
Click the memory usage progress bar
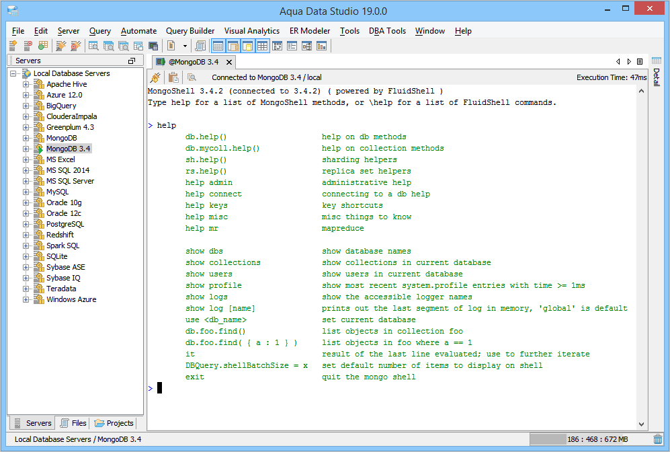pos(591,439)
